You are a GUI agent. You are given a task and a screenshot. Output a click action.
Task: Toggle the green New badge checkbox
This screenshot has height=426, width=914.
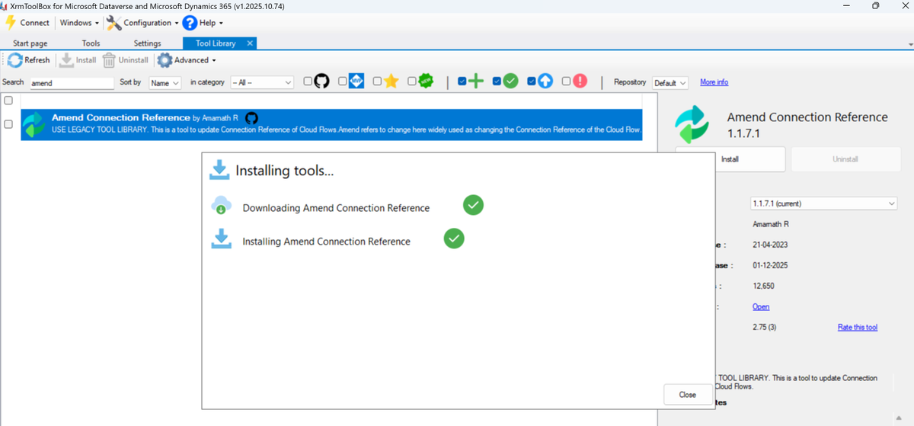[x=412, y=81]
